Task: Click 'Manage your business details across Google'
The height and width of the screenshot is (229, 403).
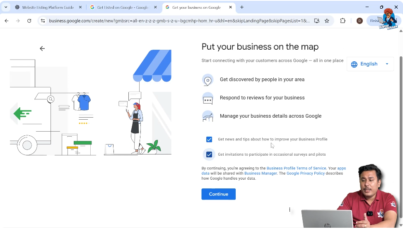Action: click(x=270, y=116)
